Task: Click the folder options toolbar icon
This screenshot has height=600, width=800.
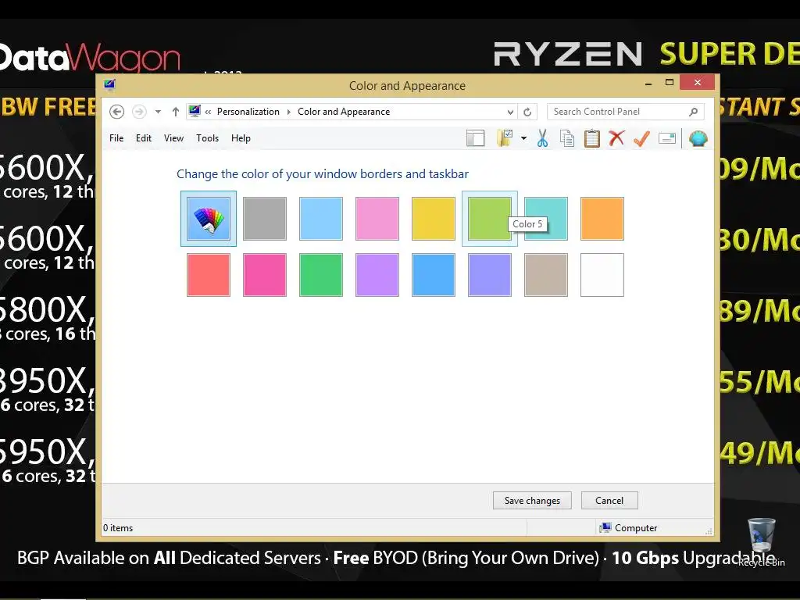Action: [505, 138]
